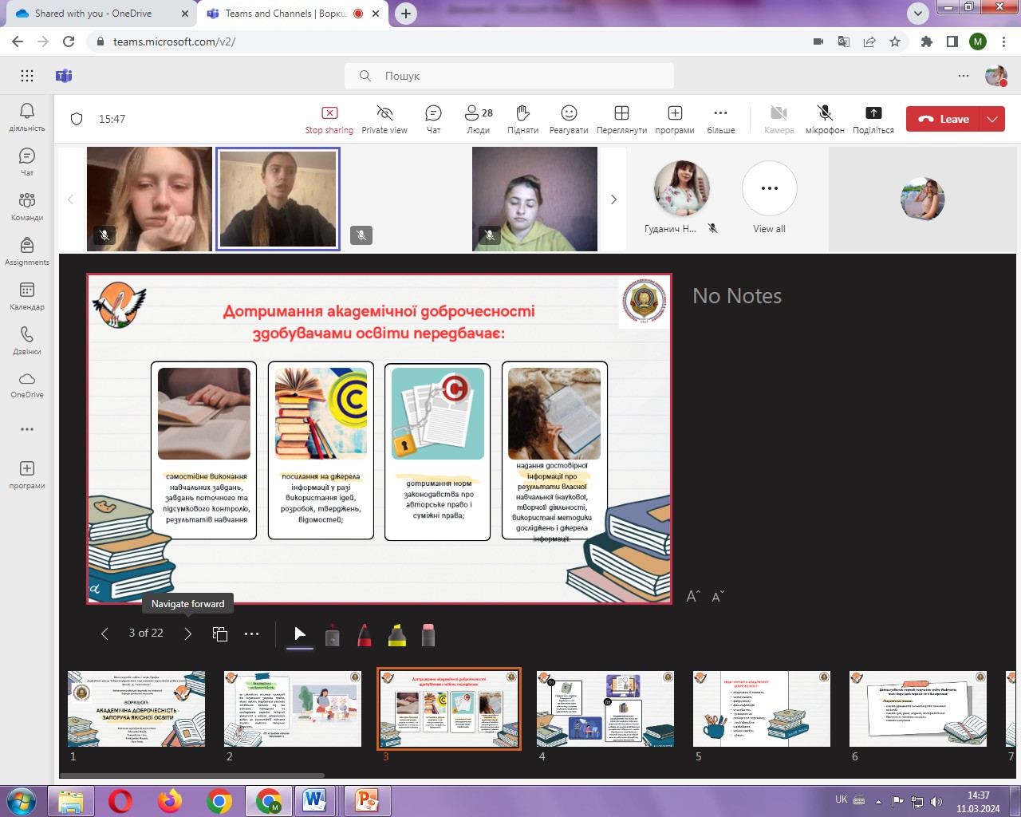This screenshot has width=1021, height=817.
Task: Open the більше more actions menu
Action: pos(720,119)
